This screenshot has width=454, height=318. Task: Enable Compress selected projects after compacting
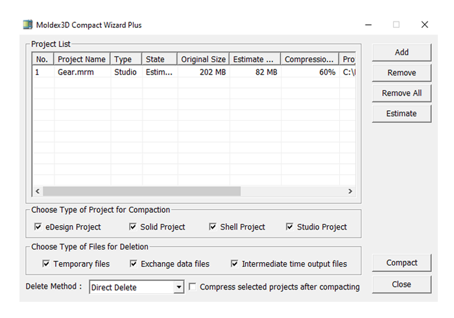coord(192,287)
